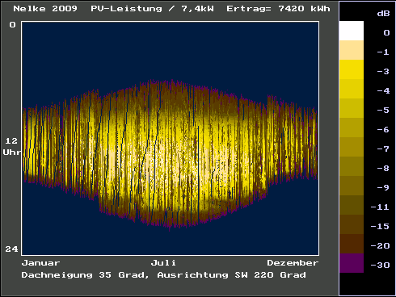Image resolution: width=396 pixels, height=297 pixels.
Task: Click the -6 dB color band
Action: pyautogui.click(x=352, y=128)
